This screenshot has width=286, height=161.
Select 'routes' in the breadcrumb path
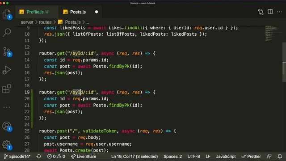pyautogui.click(x=45, y=22)
